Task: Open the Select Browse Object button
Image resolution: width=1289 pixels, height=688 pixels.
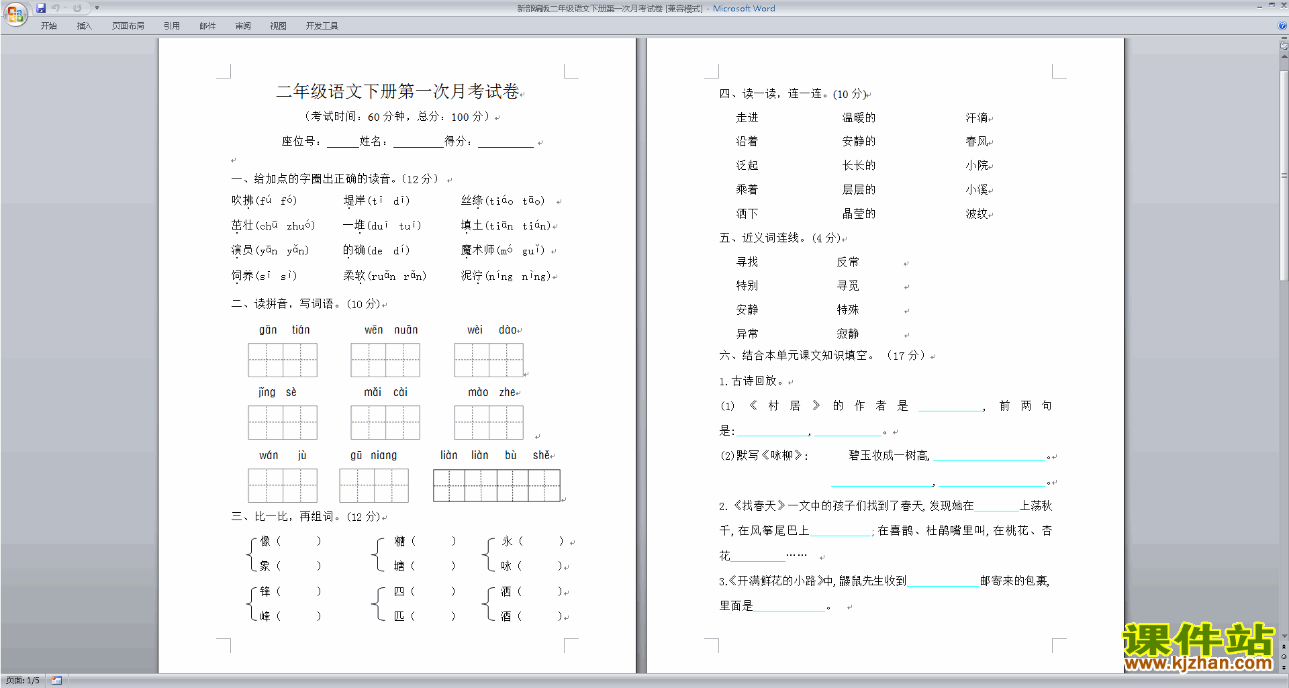Action: pyautogui.click(x=1284, y=656)
